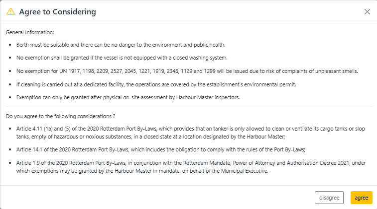Click the dedicated facility cleaning bullet text
Viewport: 377px width, 209px height.
pos(156,84)
